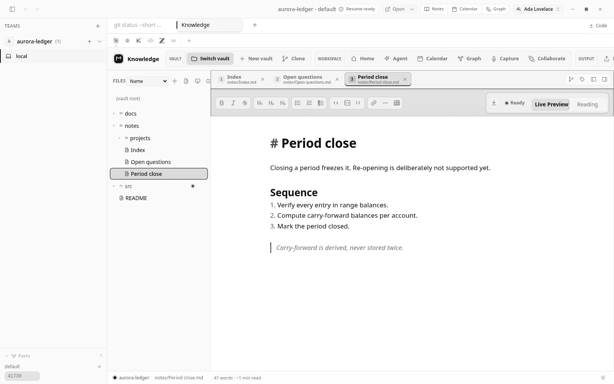Expand the docs folder

coord(114,114)
